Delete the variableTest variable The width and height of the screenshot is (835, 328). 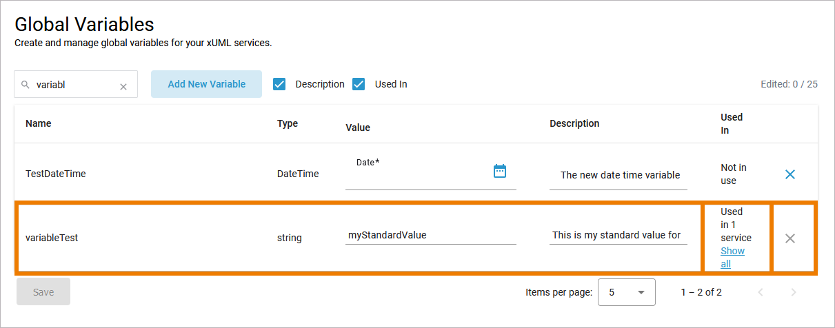point(790,238)
